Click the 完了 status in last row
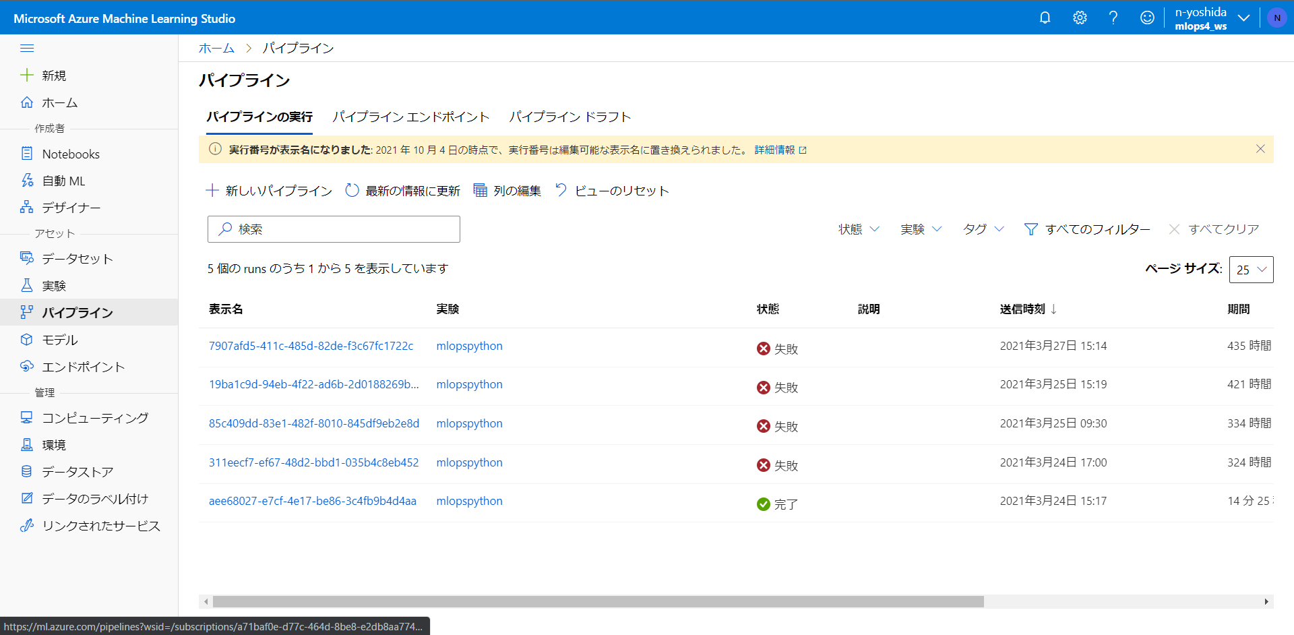The height and width of the screenshot is (635, 1294). click(777, 504)
